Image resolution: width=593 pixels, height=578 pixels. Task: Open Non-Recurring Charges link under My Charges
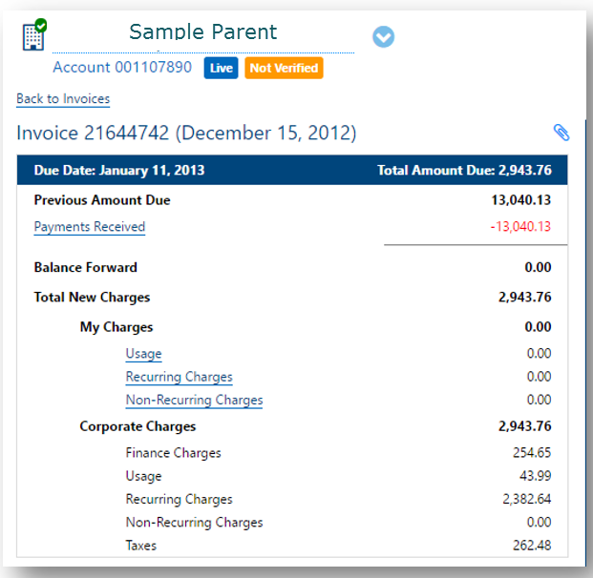194,401
